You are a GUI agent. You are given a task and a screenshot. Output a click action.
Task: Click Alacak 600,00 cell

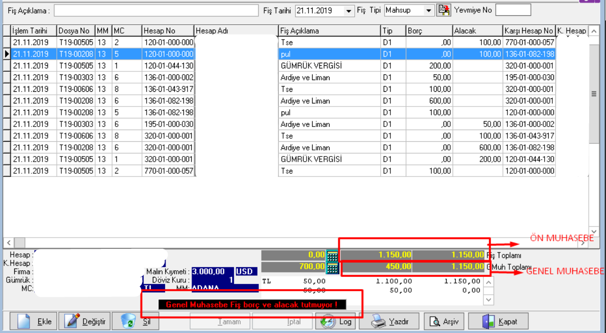(x=478, y=147)
